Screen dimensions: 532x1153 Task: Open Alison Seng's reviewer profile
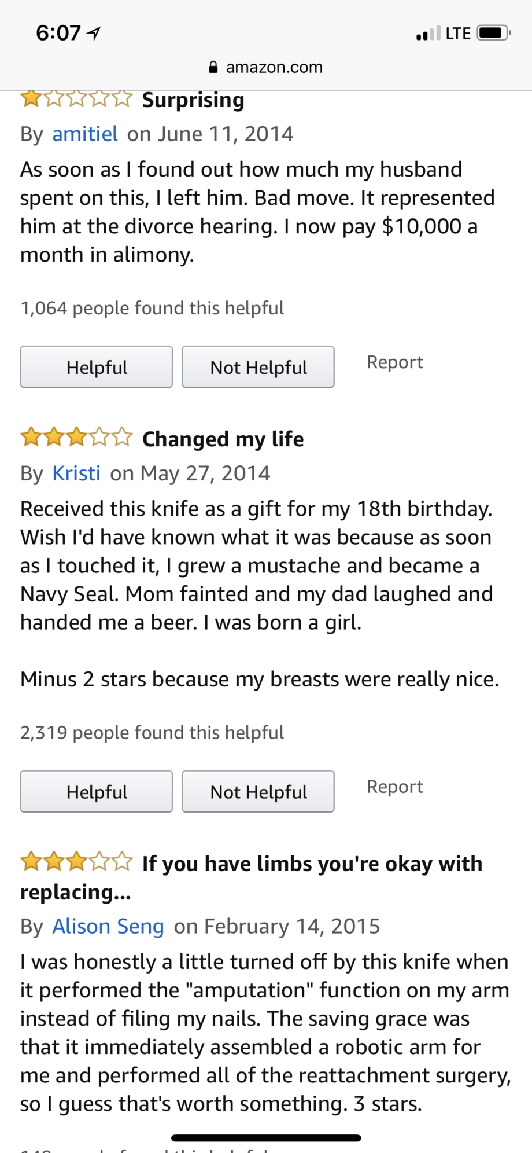tap(108, 926)
